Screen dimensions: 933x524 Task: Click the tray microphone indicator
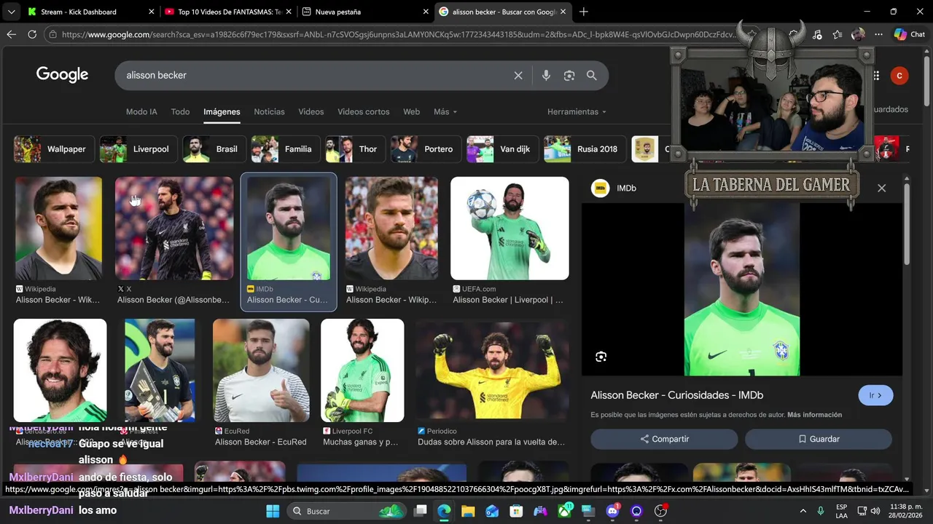821,511
